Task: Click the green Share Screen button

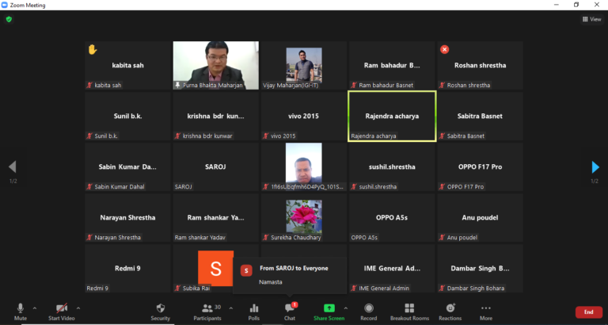Action: pos(329,312)
